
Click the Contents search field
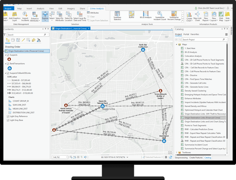point(28,35)
